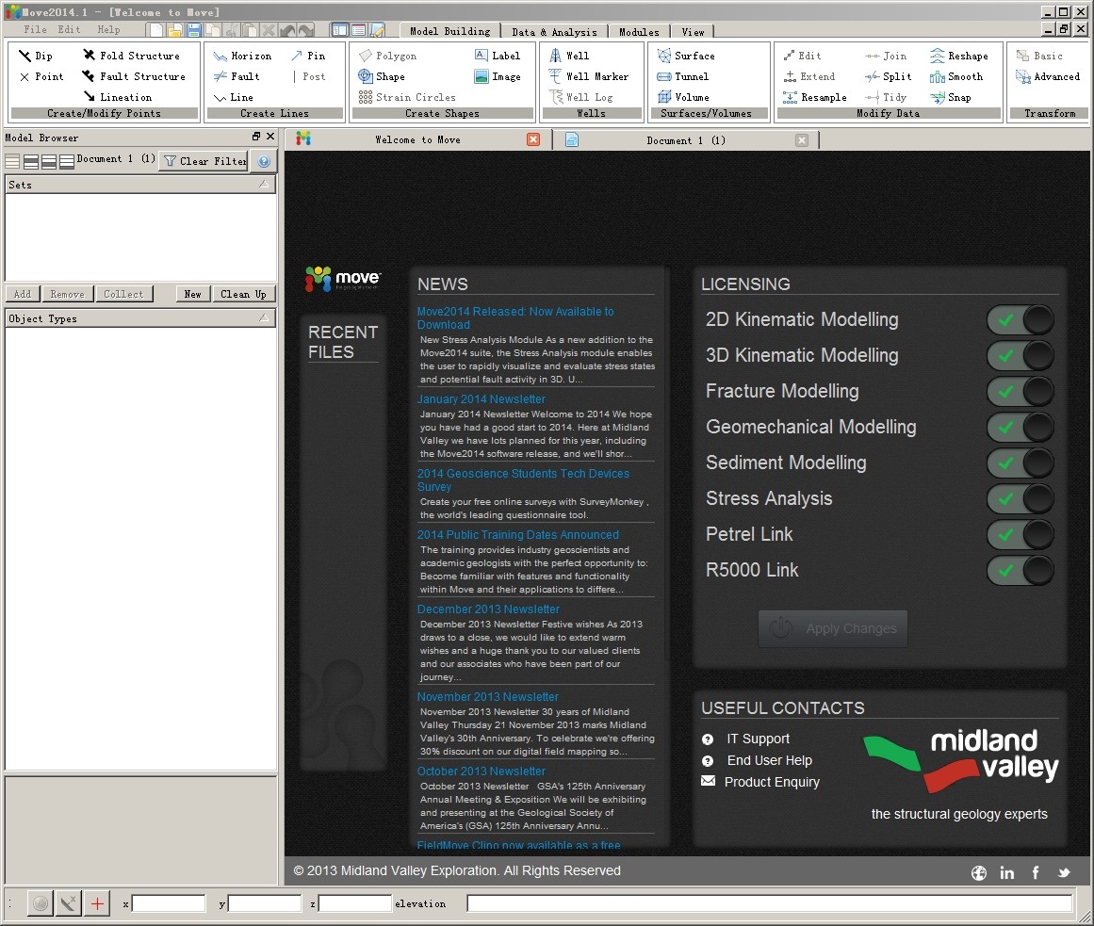Image resolution: width=1094 pixels, height=926 pixels.
Task: Open the End User Help link
Action: [770, 760]
